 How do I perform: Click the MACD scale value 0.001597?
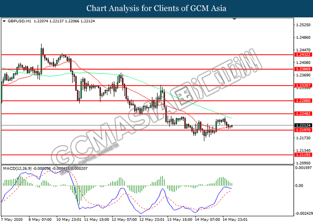(303, 168)
